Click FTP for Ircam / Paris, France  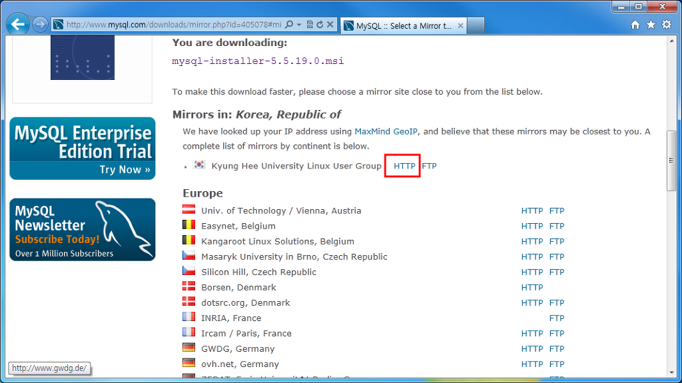(x=557, y=334)
